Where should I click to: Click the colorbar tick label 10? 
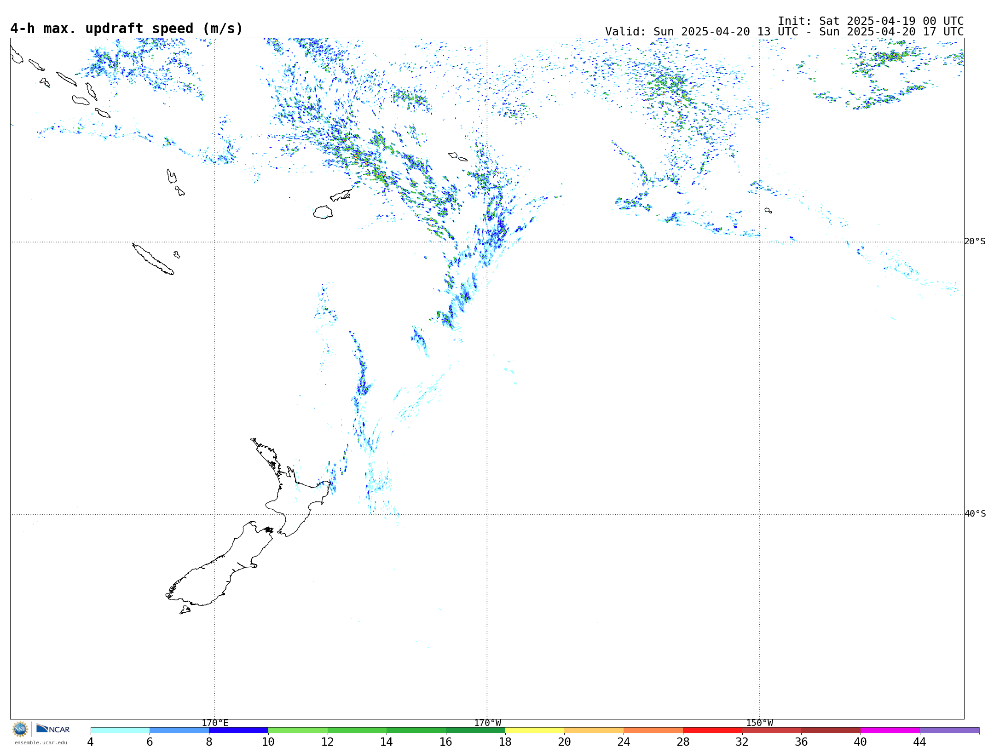[268, 742]
